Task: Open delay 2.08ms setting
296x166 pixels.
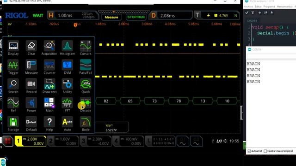Action: 171,15
